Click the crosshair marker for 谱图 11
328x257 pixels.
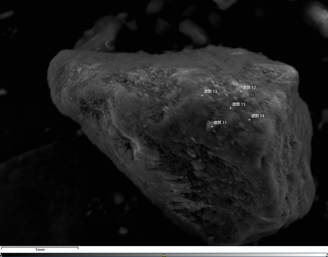pos(212,126)
